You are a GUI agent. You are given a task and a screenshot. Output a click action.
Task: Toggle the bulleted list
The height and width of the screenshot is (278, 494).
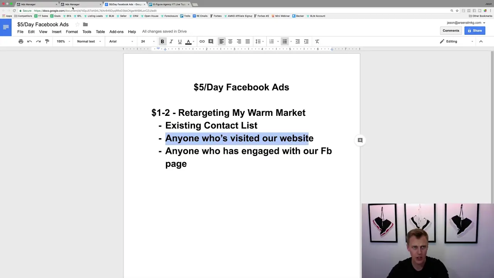coord(284,41)
